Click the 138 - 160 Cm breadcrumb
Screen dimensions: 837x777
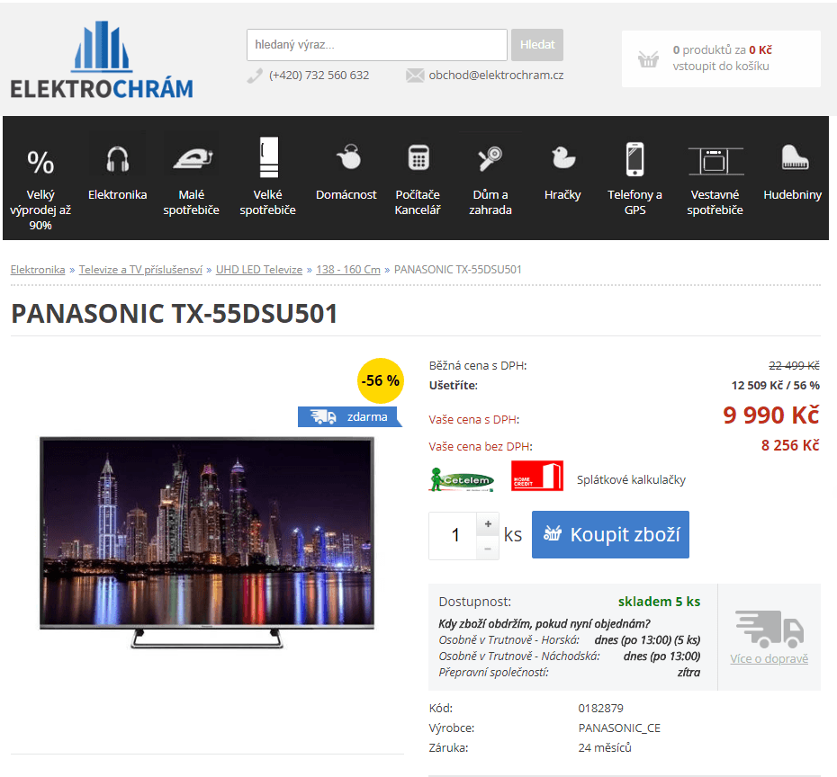coord(348,270)
